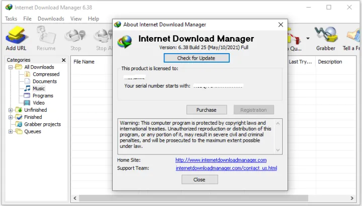Maximize the Internet Download Manager window

[x=329, y=8]
